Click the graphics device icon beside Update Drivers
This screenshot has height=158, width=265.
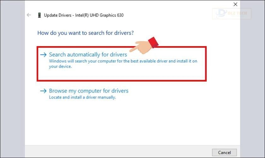[39, 15]
